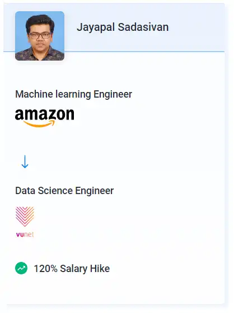Click the first name Jayapal
This screenshot has height=313, width=234.
coord(96,27)
